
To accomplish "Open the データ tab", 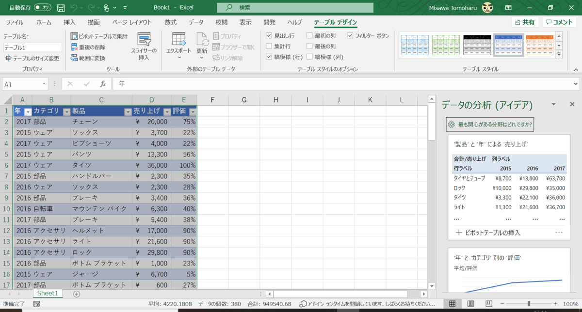I will coord(196,22).
